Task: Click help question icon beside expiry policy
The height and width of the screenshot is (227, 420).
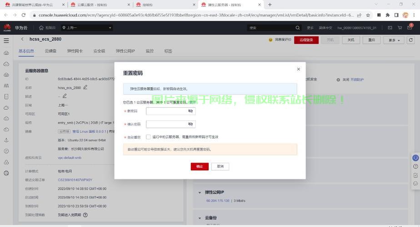Action: coord(85,215)
